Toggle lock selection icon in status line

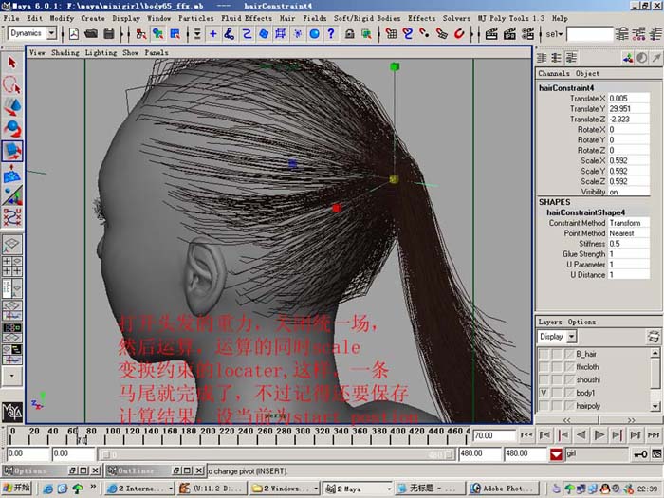349,34
